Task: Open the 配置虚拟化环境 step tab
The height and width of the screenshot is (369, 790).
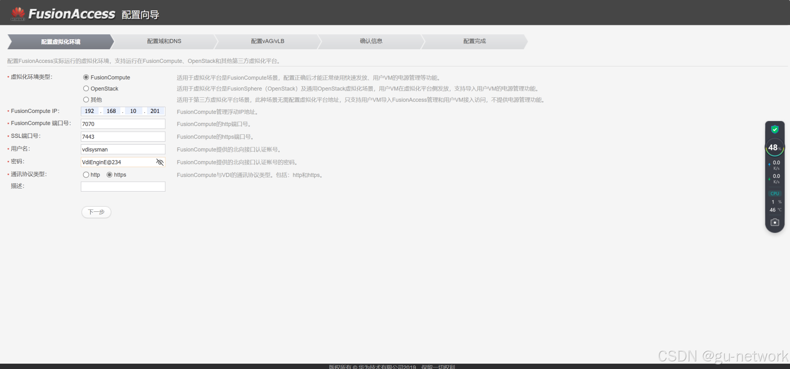Action: 61,42
